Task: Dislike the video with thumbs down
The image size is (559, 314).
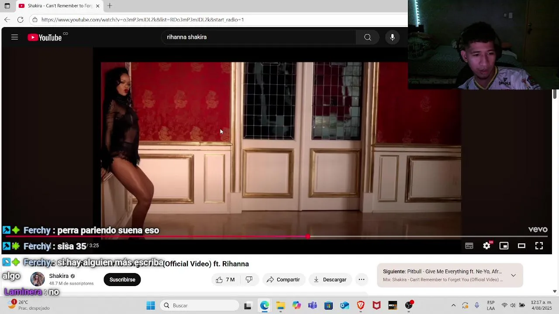Action: coord(249,280)
